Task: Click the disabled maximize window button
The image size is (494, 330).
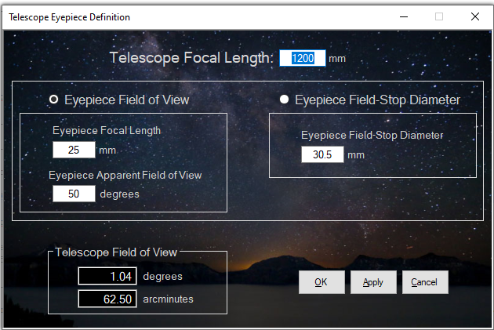Action: click(x=439, y=16)
